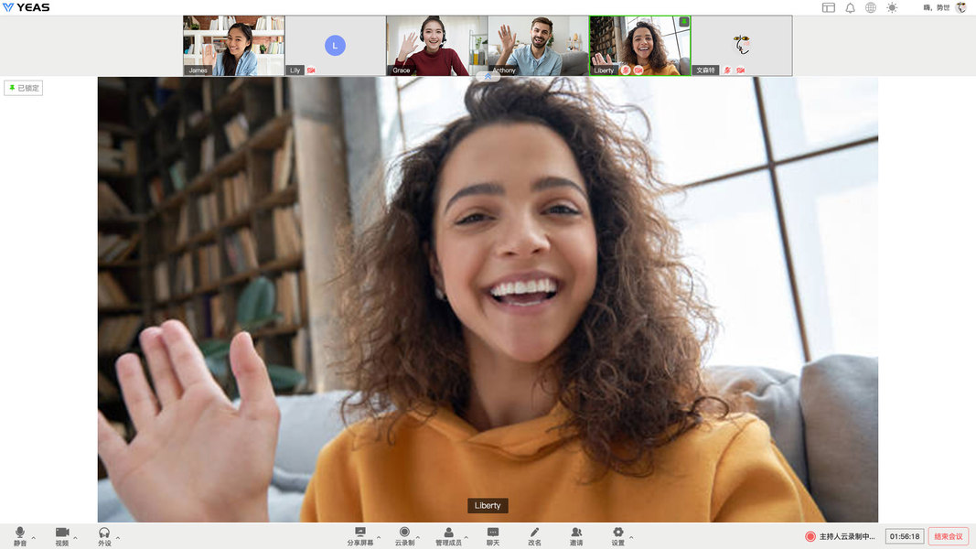
Task: Toggle the camera video (视频) button
Action: [x=62, y=535]
